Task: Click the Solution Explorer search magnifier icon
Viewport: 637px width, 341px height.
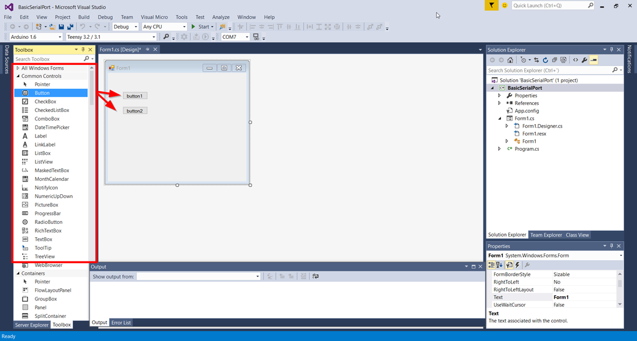Action: tap(615, 70)
